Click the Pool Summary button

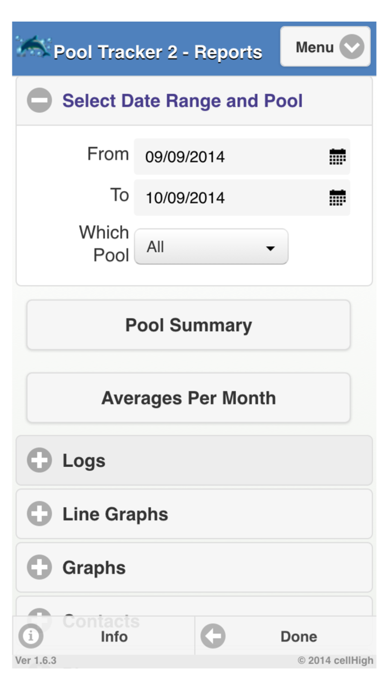[188, 325]
